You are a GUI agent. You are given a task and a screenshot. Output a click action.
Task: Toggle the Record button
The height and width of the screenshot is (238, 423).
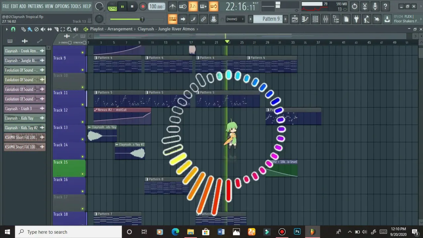pos(143,7)
